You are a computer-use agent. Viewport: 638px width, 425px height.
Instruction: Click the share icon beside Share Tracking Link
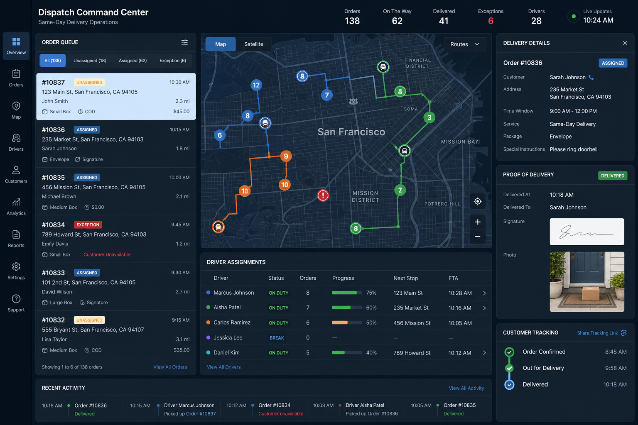tap(623, 333)
